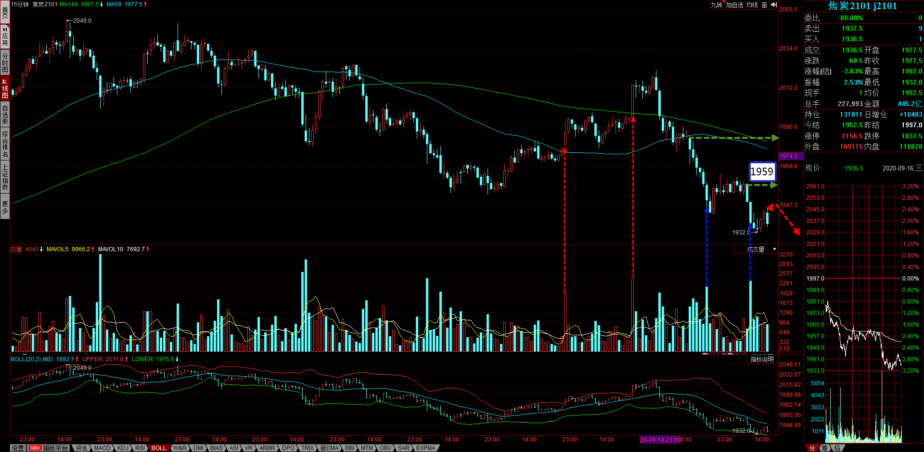Click the 持仓 131011 value
The image size is (924, 452).
click(x=851, y=114)
